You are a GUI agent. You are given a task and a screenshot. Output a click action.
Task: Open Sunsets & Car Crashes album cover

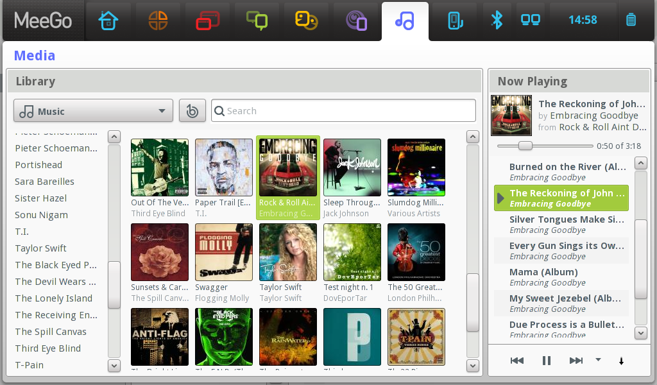tap(160, 252)
